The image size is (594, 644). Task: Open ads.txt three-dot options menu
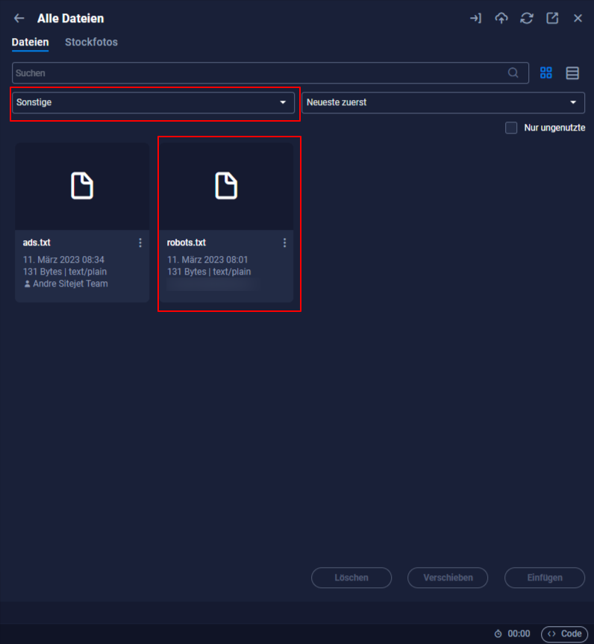tap(140, 243)
